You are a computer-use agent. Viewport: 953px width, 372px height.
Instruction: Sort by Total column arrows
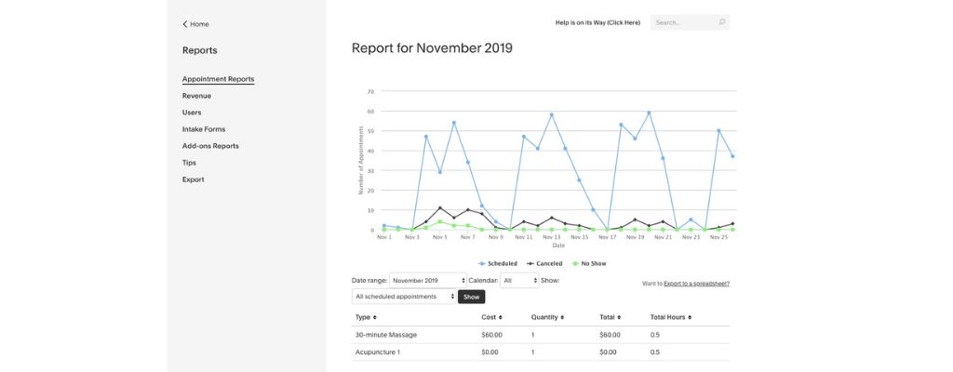(620, 317)
